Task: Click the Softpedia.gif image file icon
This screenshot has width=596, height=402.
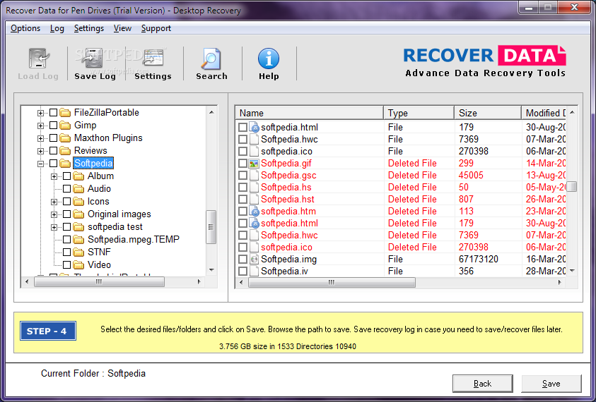Action: click(254, 164)
